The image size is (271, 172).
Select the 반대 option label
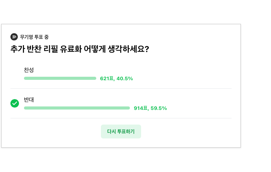point(29,99)
